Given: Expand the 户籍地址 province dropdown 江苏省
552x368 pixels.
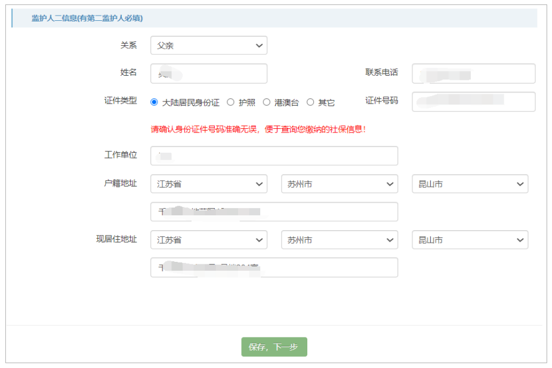Looking at the screenshot, I should pyautogui.click(x=208, y=184).
